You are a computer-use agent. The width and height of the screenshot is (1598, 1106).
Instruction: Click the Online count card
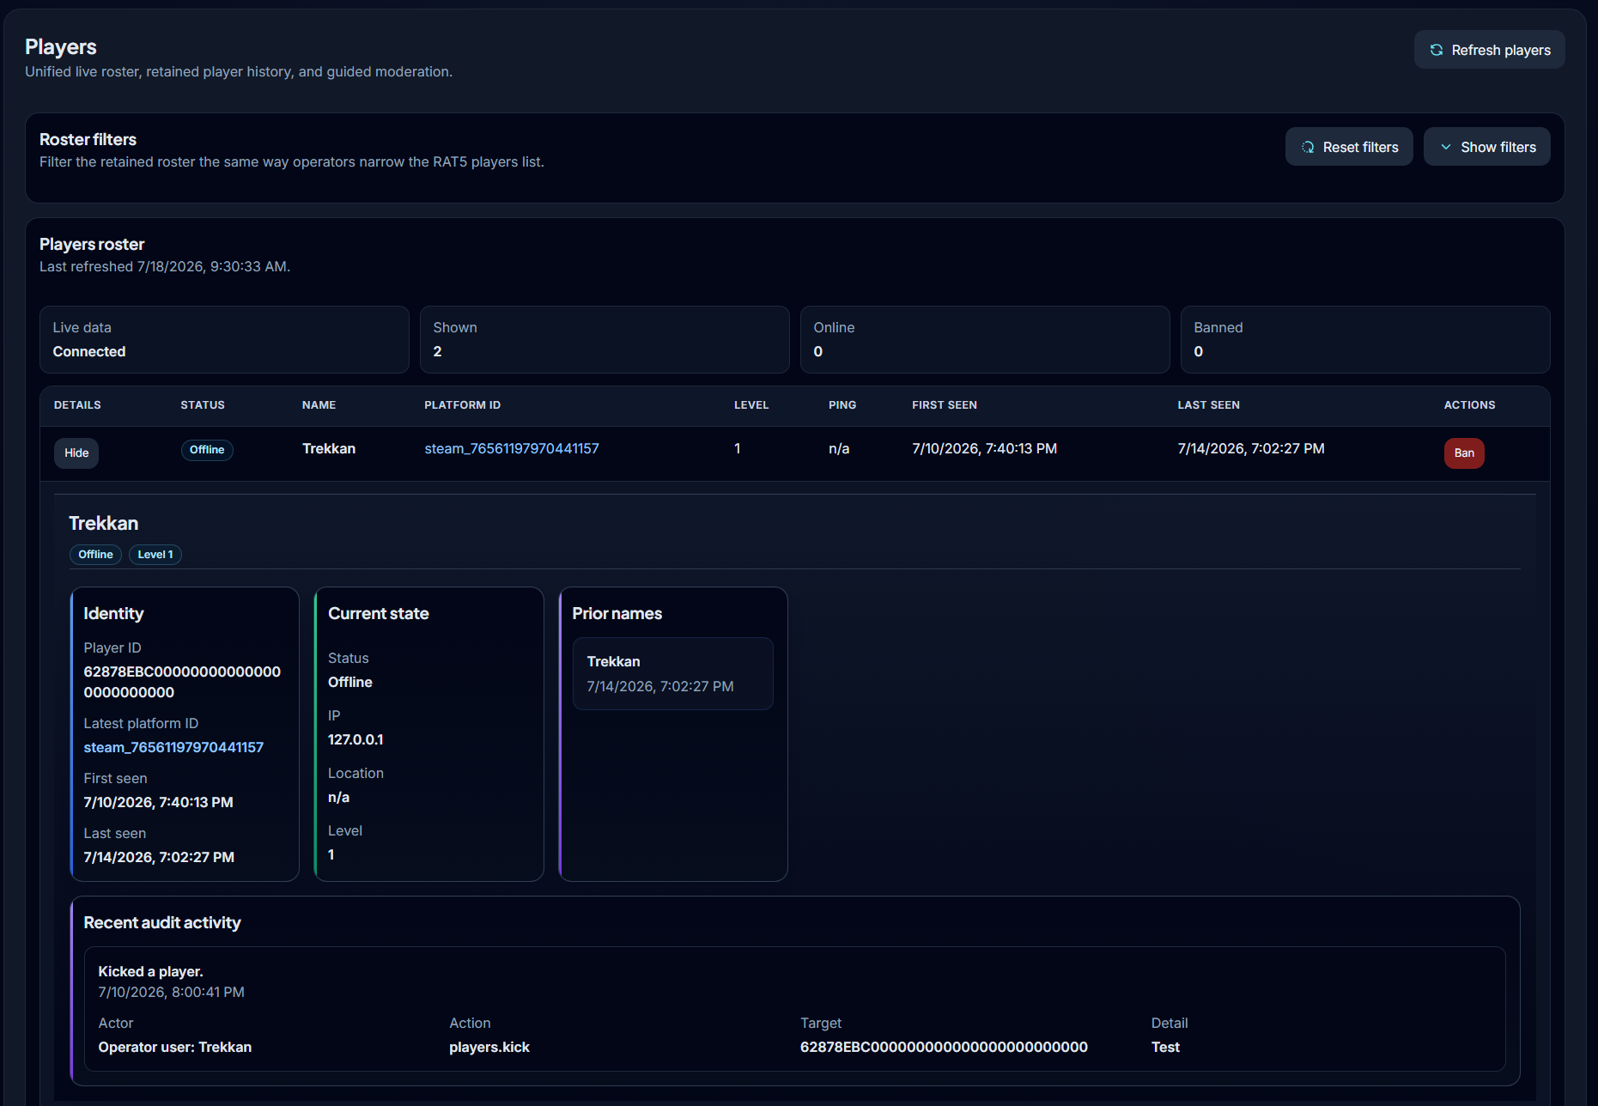[985, 339]
